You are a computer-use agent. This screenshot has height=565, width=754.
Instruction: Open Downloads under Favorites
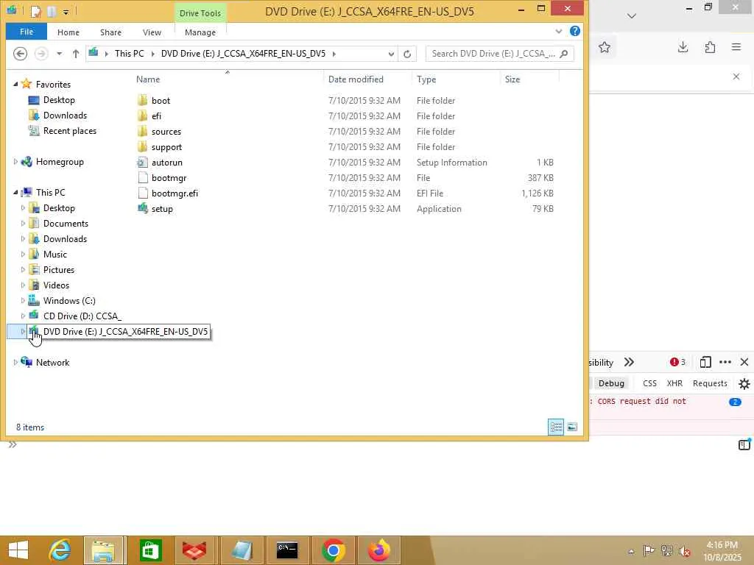[65, 116]
